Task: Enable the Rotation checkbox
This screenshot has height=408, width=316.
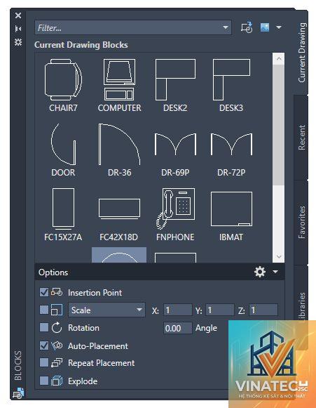Action: pos(44,327)
